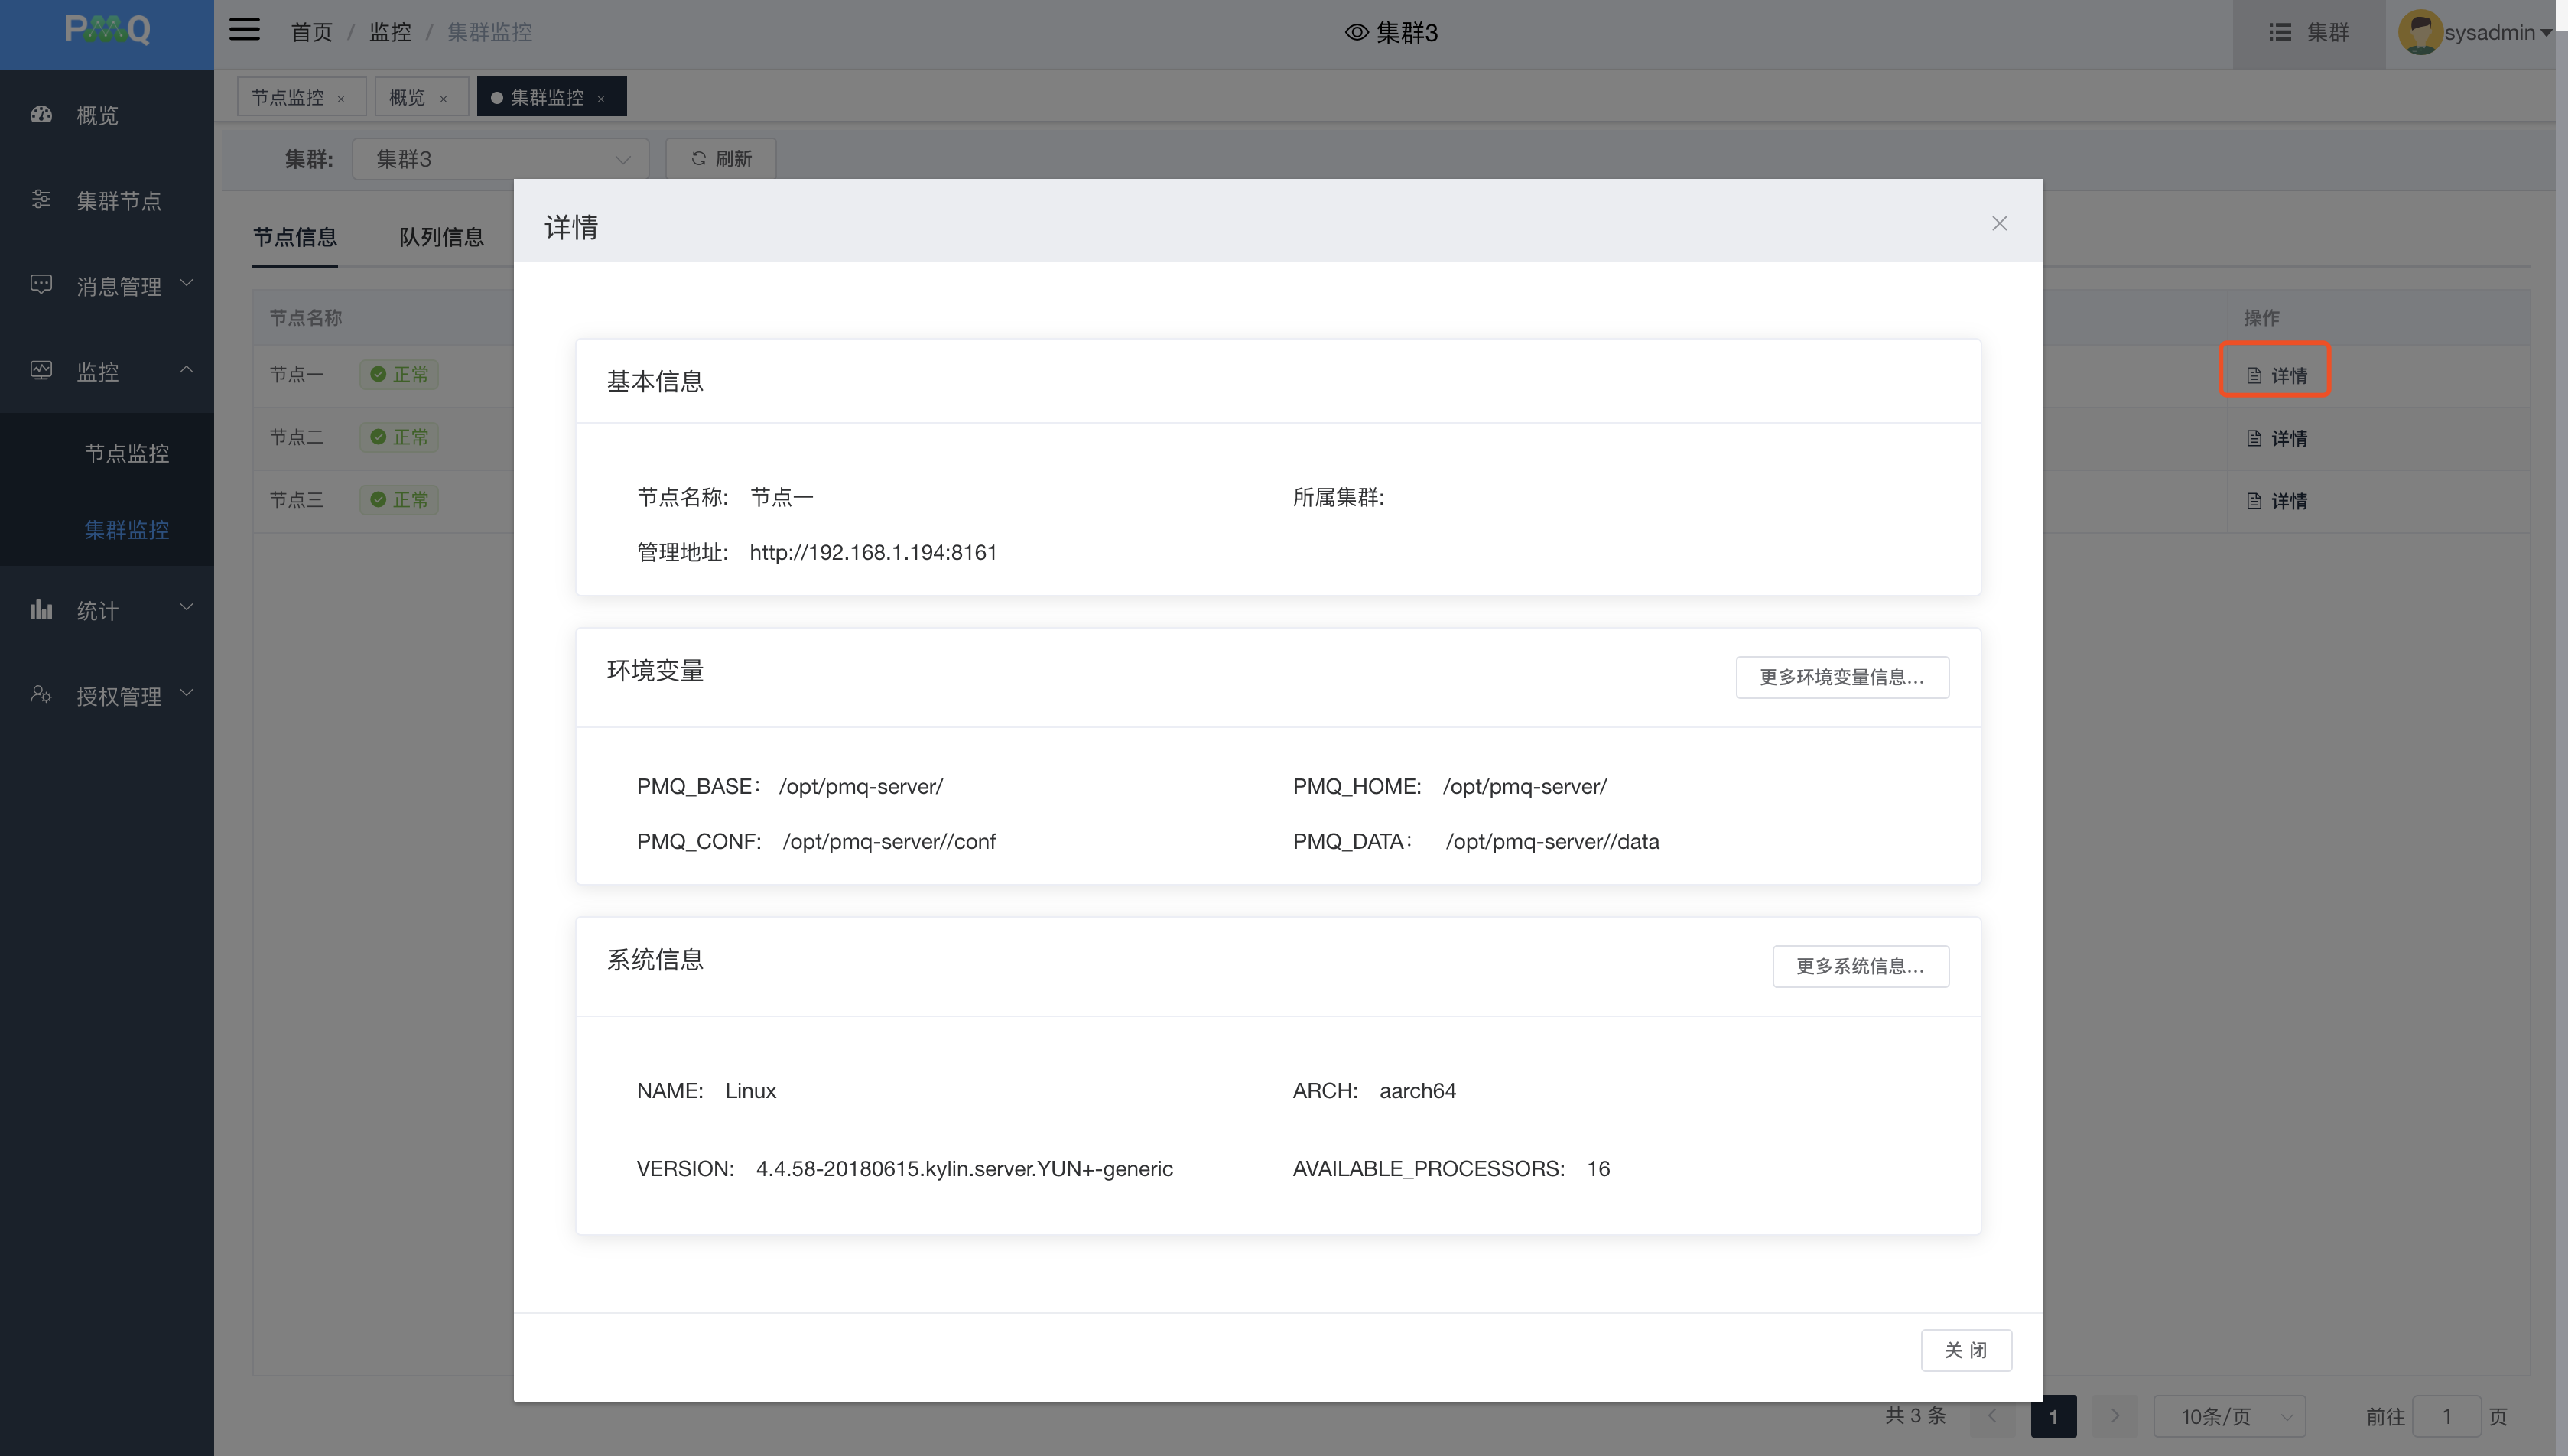Switch to the 队列信息 tab
Viewport: 2568px width, 1456px height.
coord(441,237)
